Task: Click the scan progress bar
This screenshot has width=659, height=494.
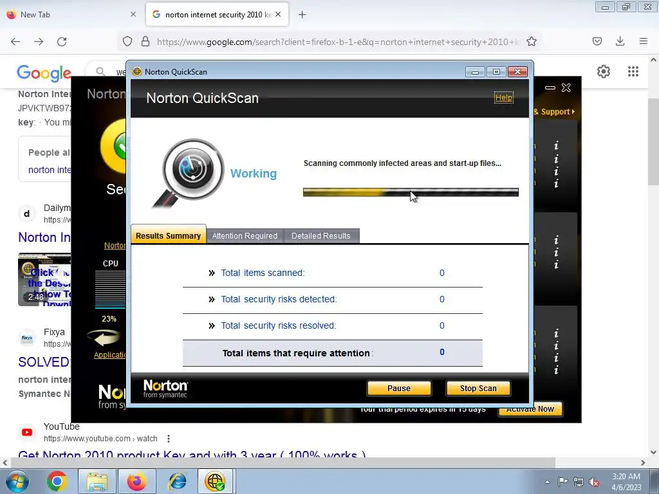Action: point(411,192)
